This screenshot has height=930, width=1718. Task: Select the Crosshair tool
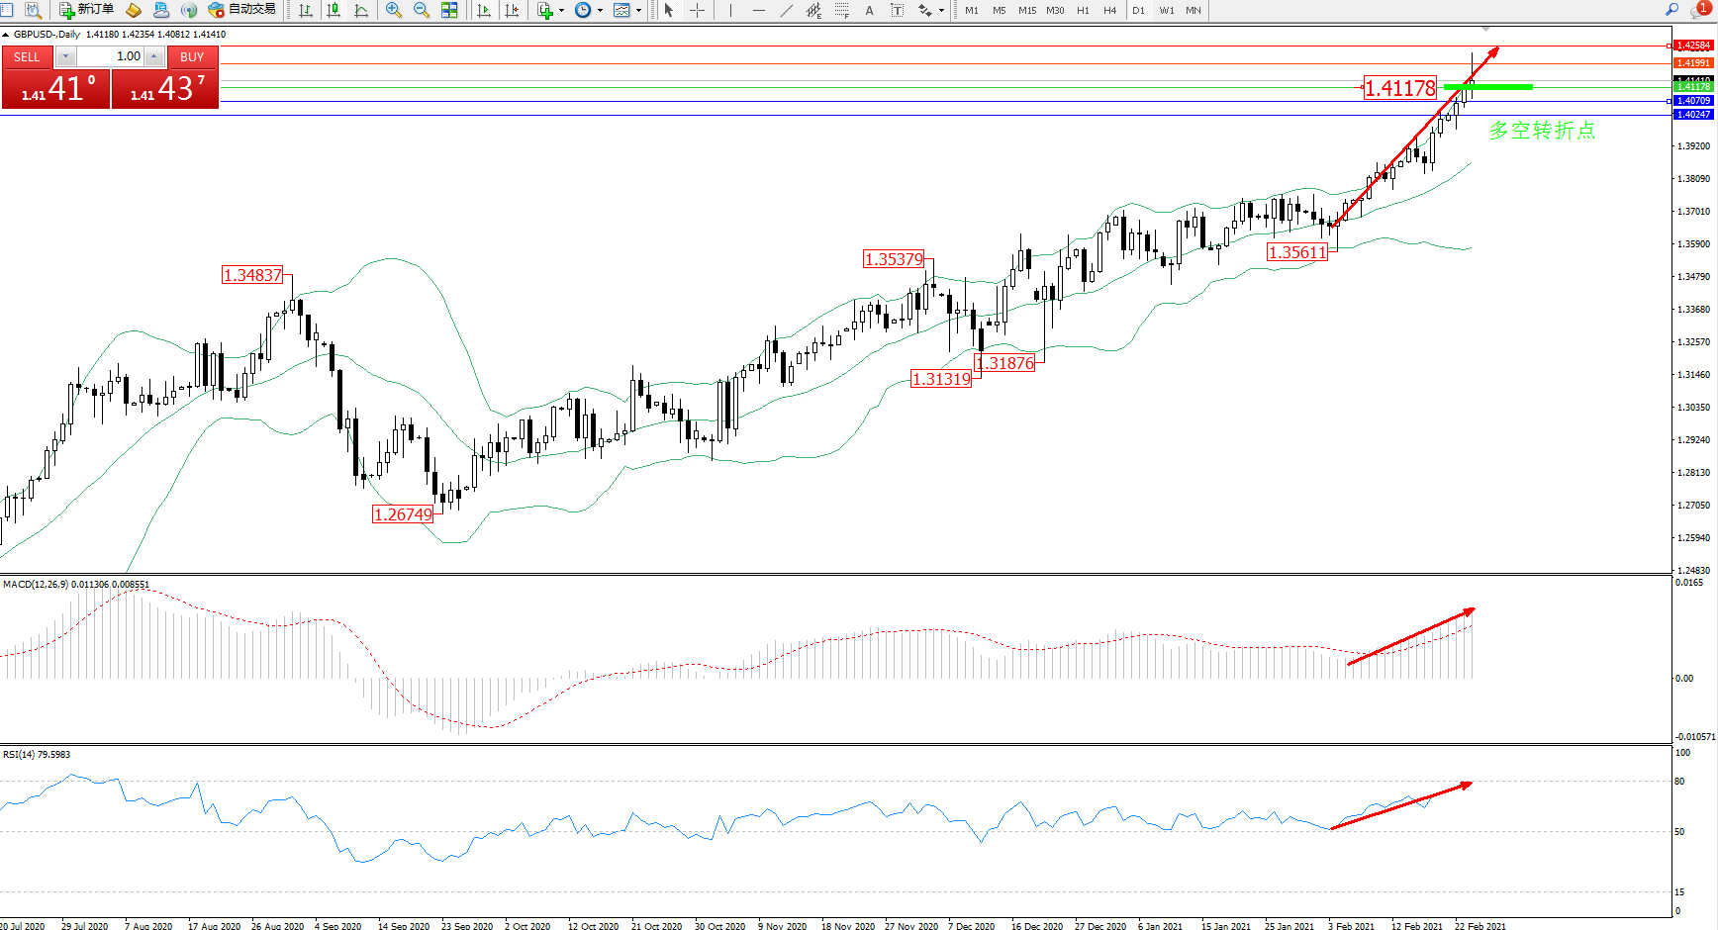[698, 10]
